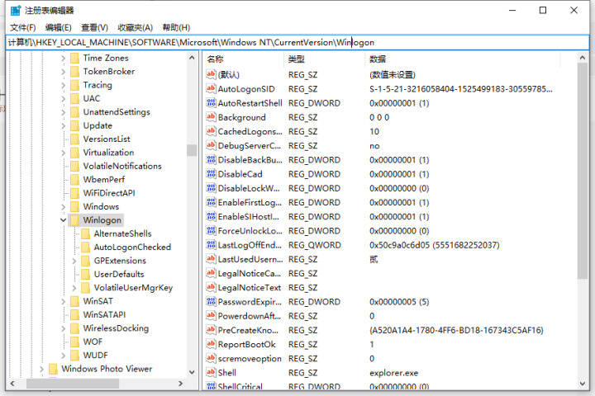This screenshot has width=595, height=396.
Task: Select the DisableBackBu value name
Action: [x=250, y=160]
